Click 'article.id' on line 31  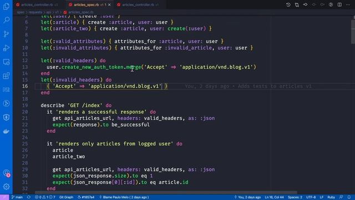(x=173, y=182)
